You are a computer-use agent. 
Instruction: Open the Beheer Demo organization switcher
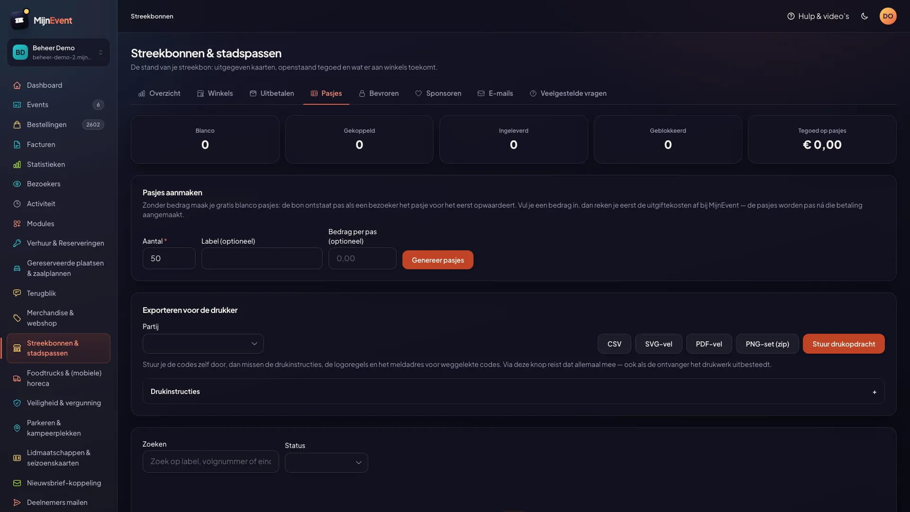click(58, 52)
